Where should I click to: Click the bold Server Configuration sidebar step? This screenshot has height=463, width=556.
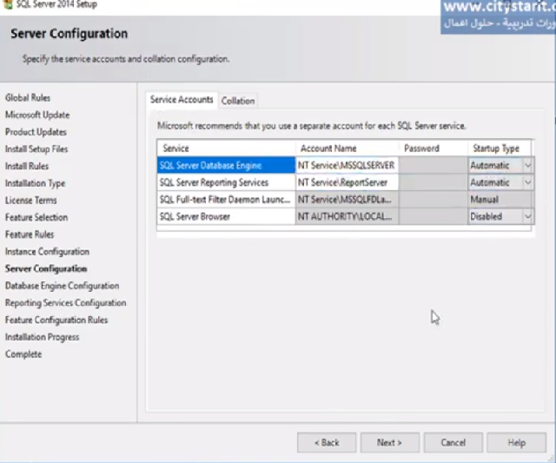click(x=46, y=268)
